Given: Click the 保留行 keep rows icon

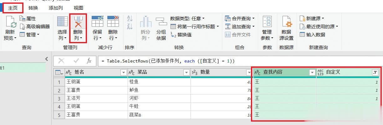Looking at the screenshot, I should 97,22.
